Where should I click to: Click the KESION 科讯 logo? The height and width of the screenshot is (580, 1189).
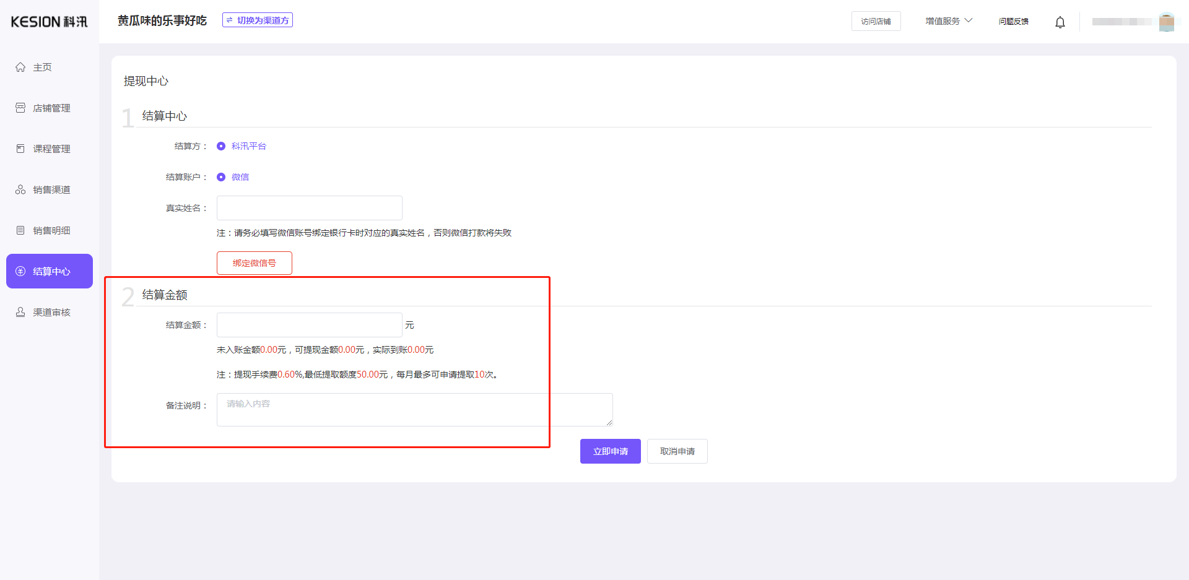[48, 21]
